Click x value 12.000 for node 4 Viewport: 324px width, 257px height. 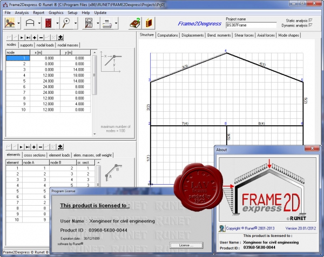coord(45,75)
